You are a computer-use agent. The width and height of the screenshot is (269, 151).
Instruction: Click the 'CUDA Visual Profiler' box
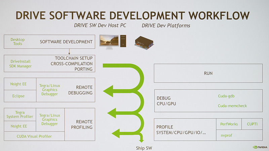[34, 136]
